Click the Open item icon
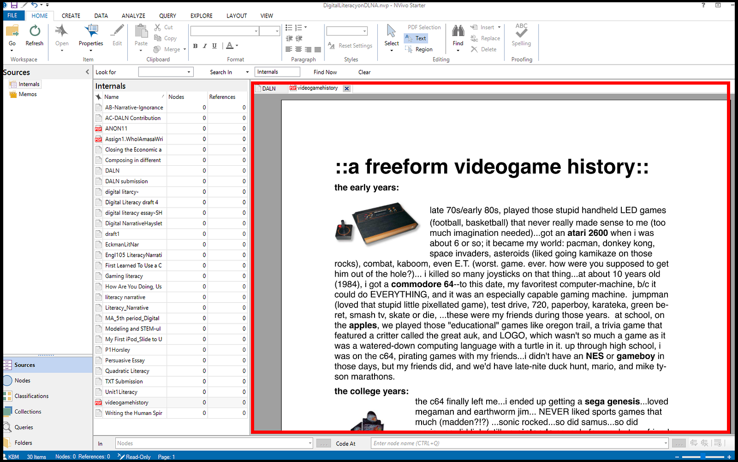This screenshot has width=738, height=462. [x=62, y=31]
